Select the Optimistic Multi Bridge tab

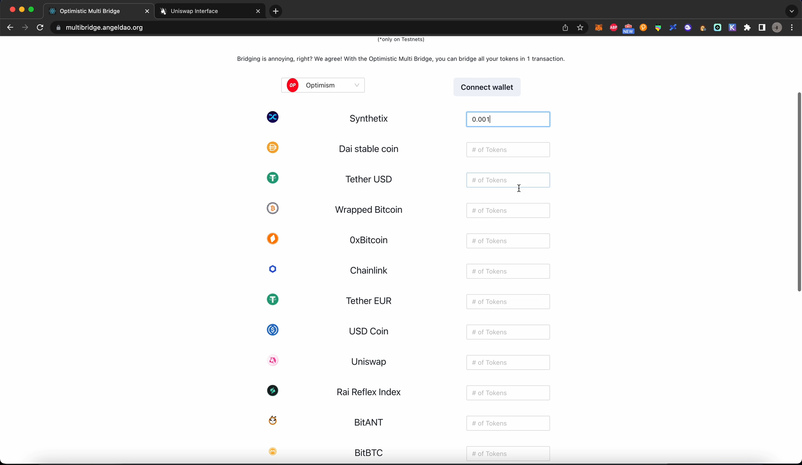99,11
